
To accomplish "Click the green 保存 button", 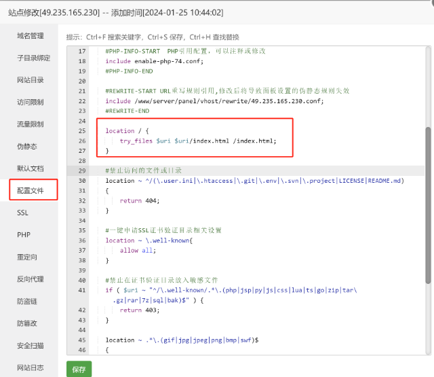I will click(x=79, y=370).
